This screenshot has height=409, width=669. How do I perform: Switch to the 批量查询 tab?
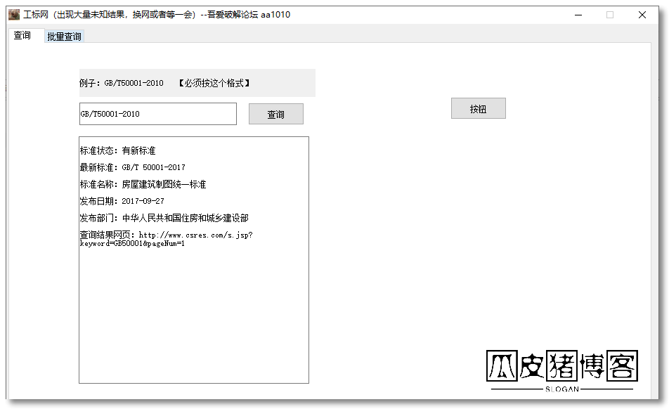point(64,37)
